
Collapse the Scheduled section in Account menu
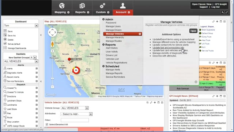(x=103, y=66)
